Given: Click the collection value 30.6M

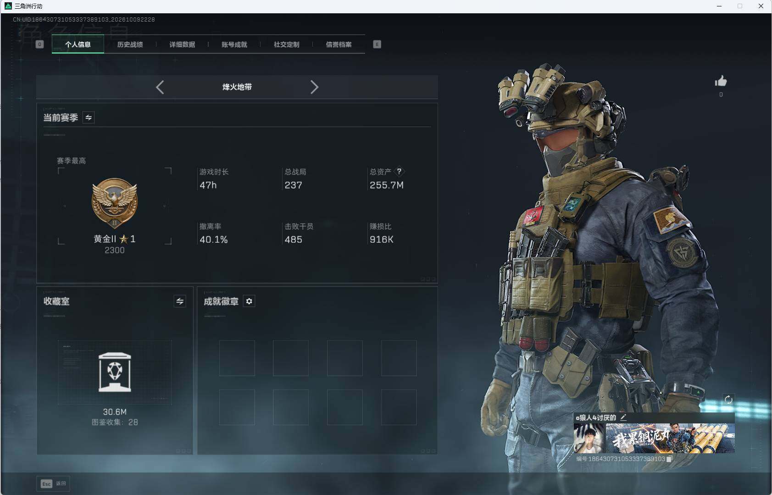Looking at the screenshot, I should pyautogui.click(x=115, y=412).
